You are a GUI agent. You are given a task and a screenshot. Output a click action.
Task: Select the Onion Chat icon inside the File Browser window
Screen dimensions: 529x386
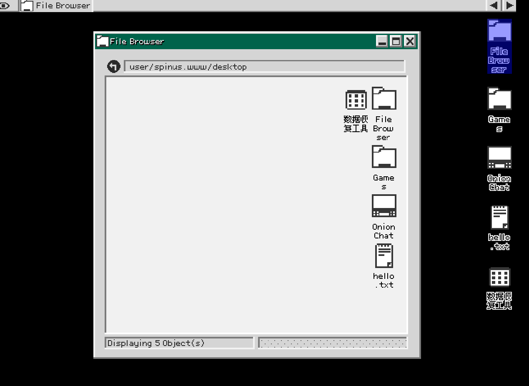tap(384, 206)
